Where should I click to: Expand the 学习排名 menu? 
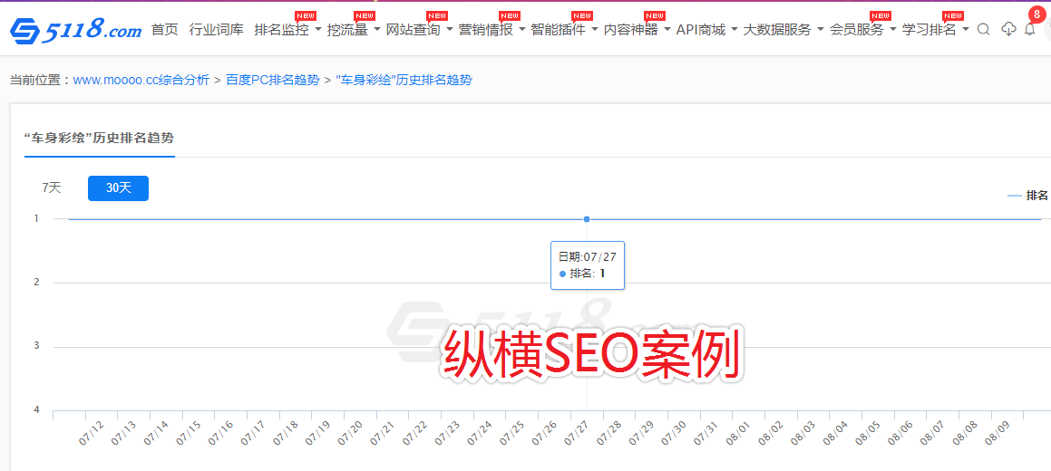[935, 30]
